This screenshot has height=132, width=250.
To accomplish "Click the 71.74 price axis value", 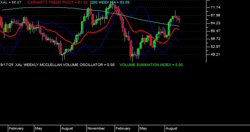I will (x=215, y=7).
